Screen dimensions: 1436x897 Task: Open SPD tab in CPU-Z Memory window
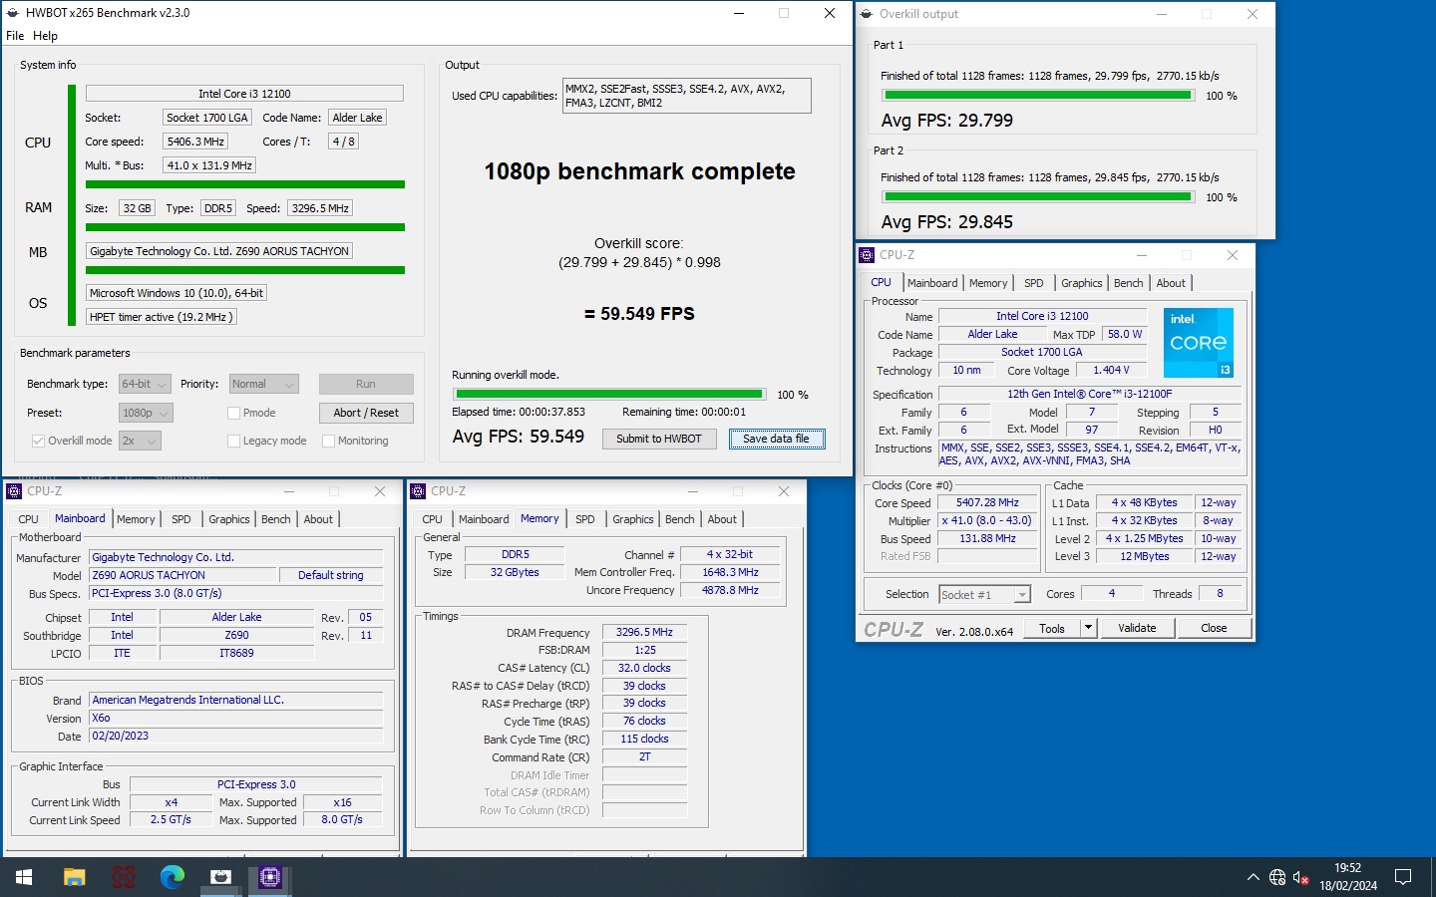[x=585, y=519]
